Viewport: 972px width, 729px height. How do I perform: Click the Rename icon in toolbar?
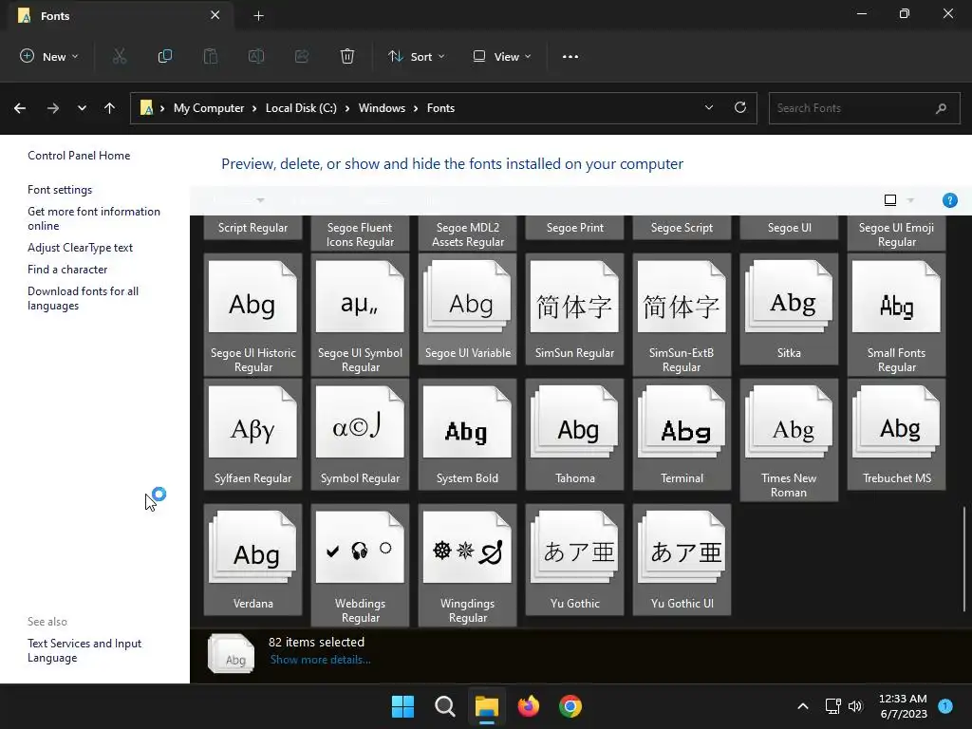tap(256, 56)
